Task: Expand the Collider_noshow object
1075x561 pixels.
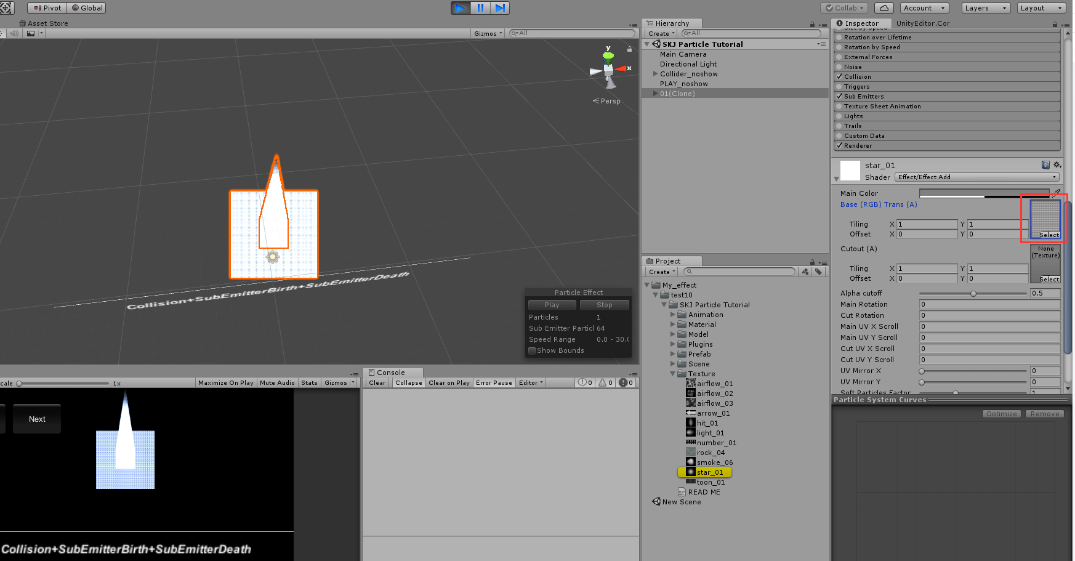Action: pyautogui.click(x=656, y=74)
